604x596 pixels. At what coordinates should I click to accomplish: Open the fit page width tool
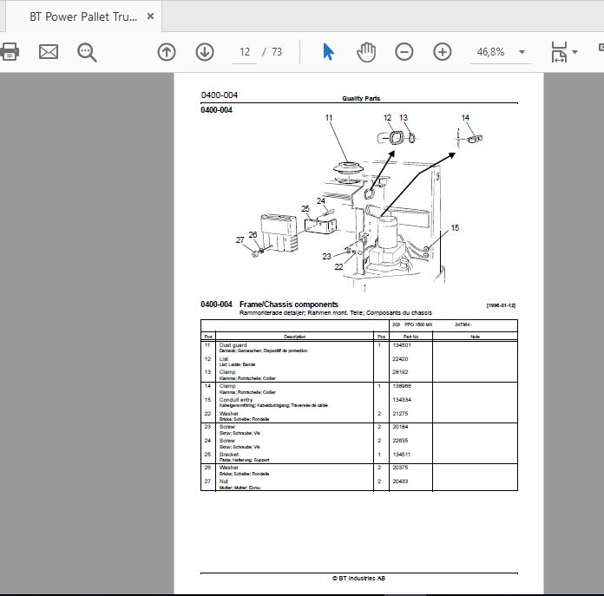(559, 52)
